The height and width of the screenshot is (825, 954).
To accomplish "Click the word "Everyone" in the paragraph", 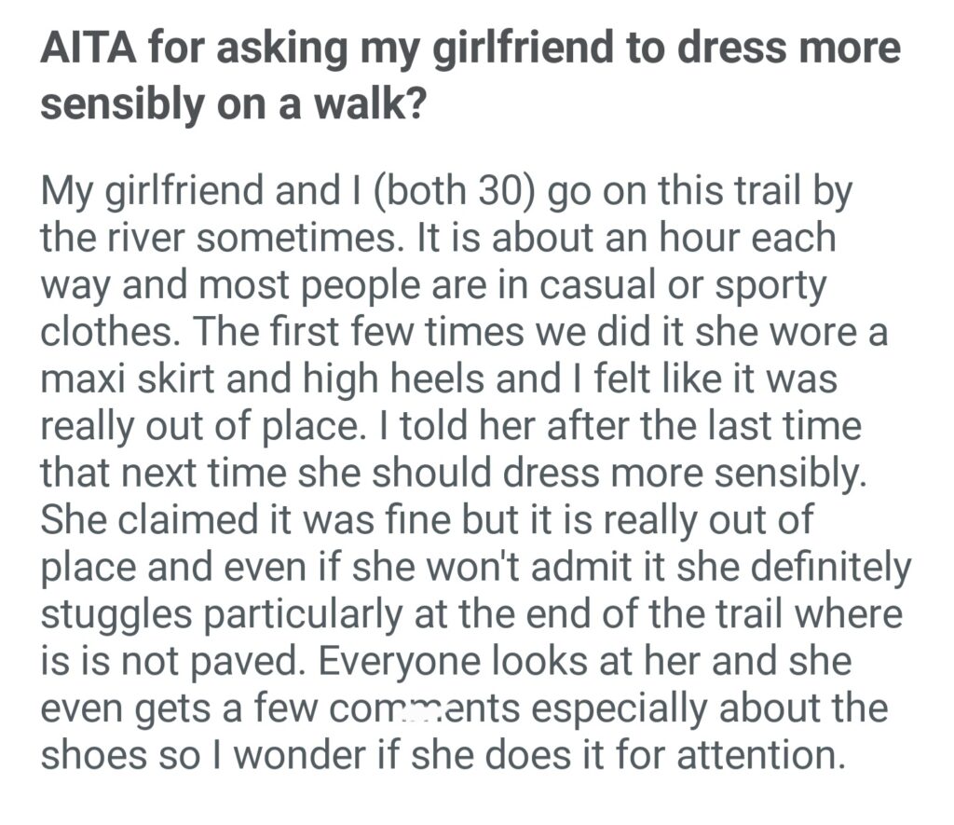I will click(393, 660).
